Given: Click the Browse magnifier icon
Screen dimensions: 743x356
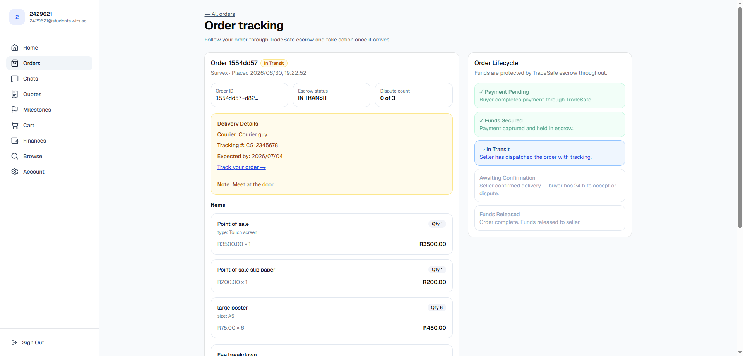Looking at the screenshot, I should (15, 156).
